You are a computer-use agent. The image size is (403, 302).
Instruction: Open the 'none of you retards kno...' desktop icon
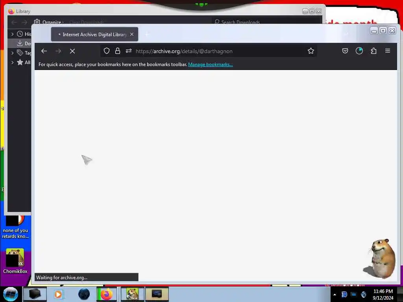point(15,228)
